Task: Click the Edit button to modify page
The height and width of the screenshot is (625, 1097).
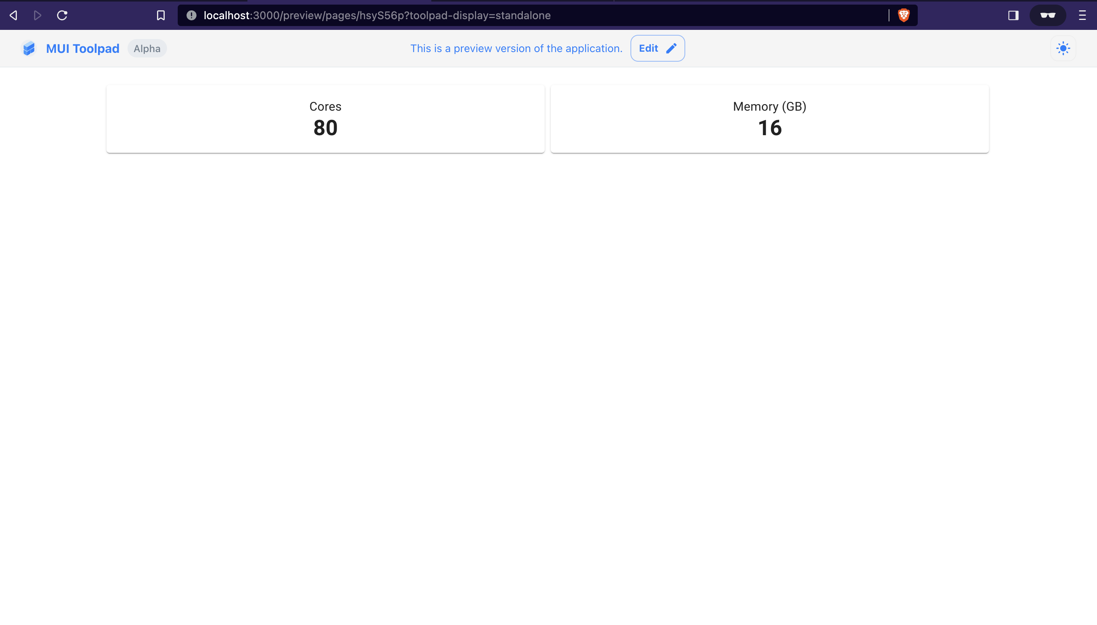Action: 657,48
